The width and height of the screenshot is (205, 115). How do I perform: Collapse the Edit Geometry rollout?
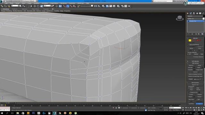(x=195, y=83)
